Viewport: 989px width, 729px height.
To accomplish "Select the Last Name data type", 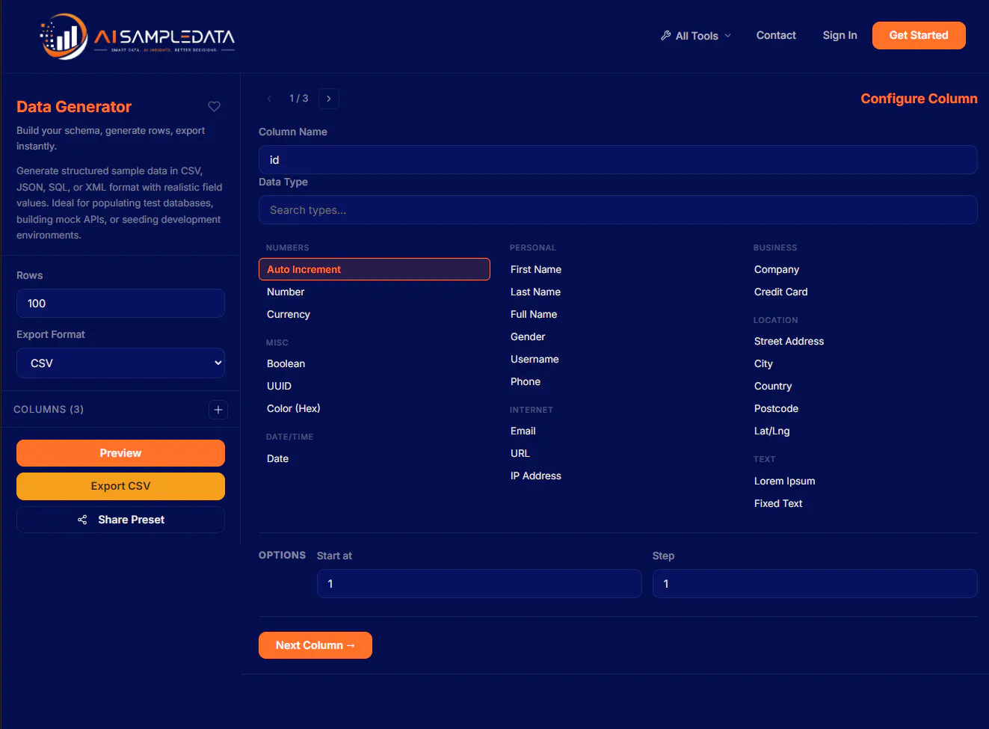I will click(x=535, y=292).
